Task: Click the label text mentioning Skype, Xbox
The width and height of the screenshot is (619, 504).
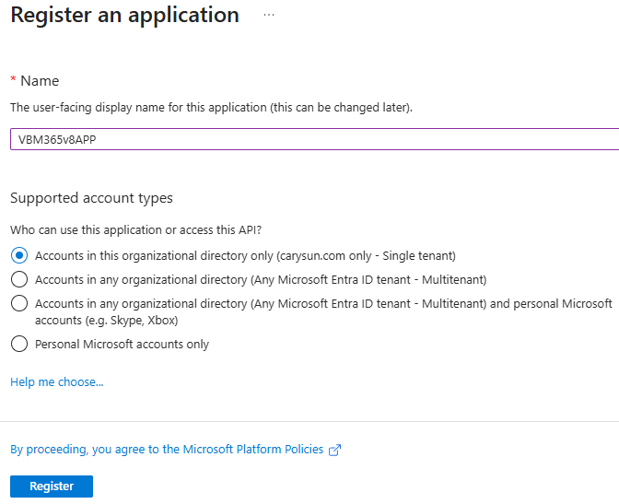Action: [106, 321]
